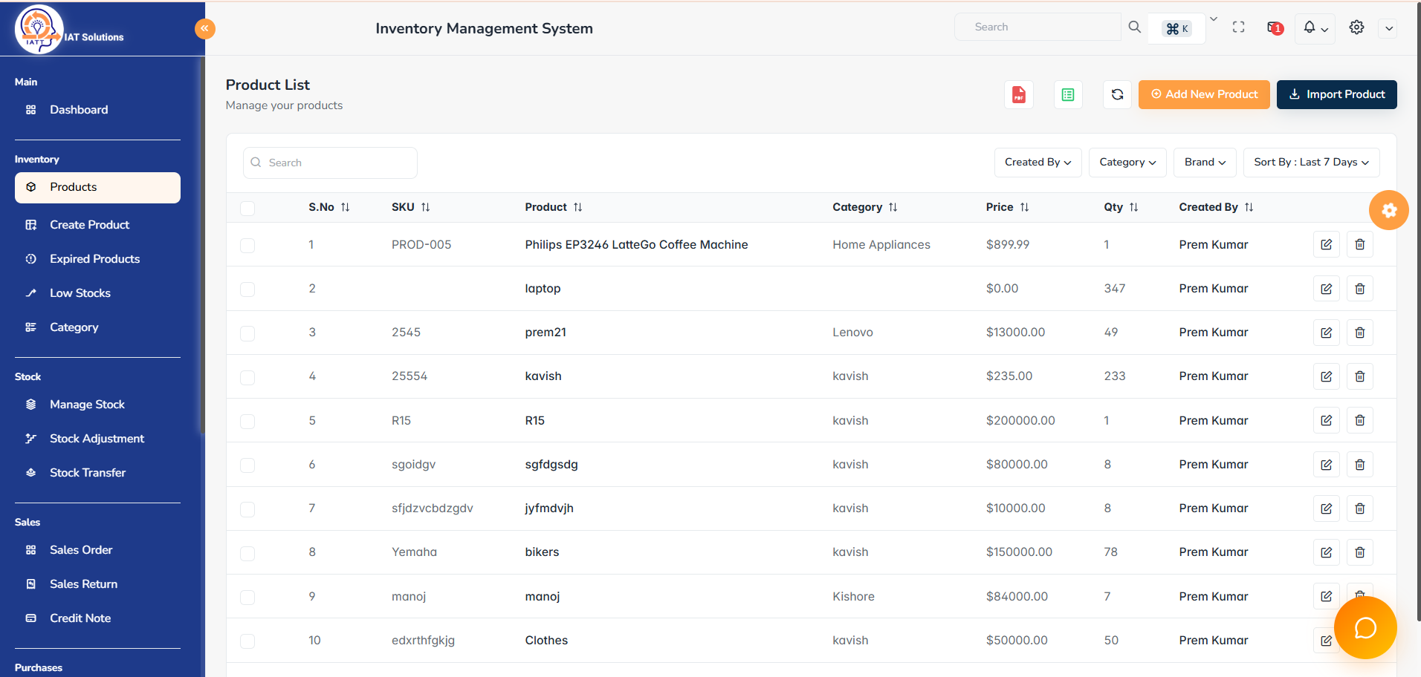Viewport: 1421px width, 677px height.
Task: Export product list to Excel
Action: (x=1068, y=95)
